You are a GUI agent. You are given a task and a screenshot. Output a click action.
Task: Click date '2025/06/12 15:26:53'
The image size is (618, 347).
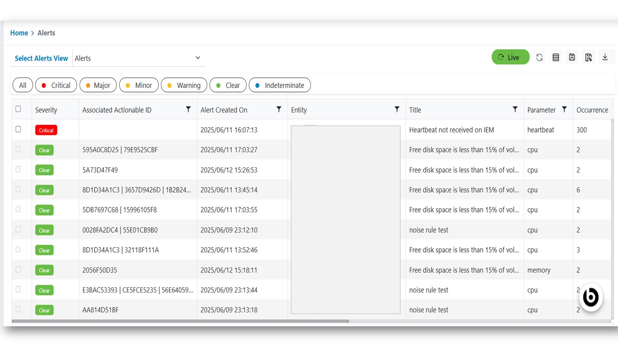[229, 170]
